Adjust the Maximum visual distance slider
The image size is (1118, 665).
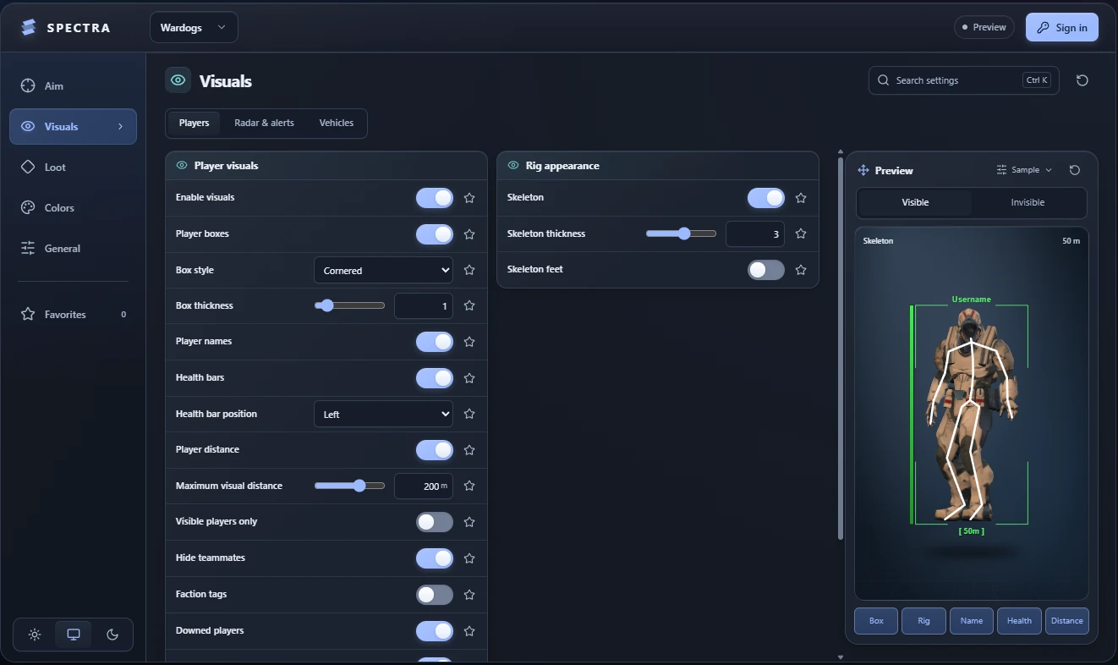point(349,486)
